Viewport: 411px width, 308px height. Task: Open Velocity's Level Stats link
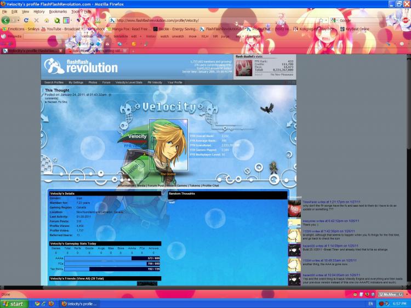[129, 82]
